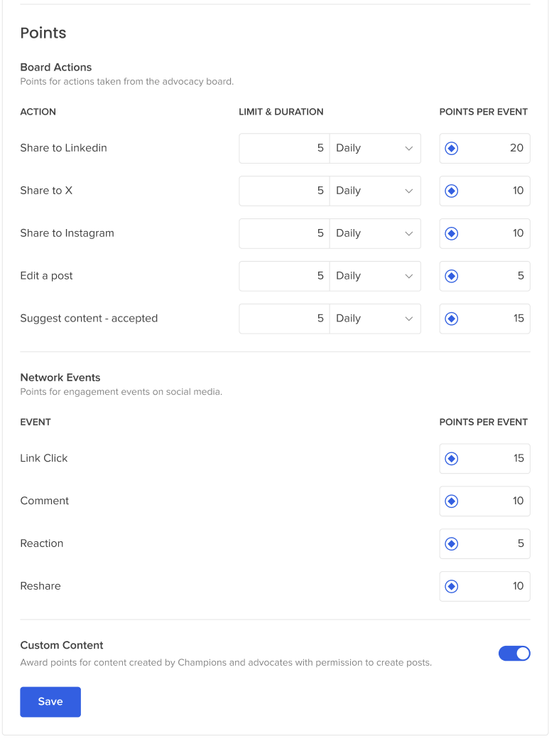Click points icon in Share to Instagram row
The image size is (554, 744).
click(451, 234)
